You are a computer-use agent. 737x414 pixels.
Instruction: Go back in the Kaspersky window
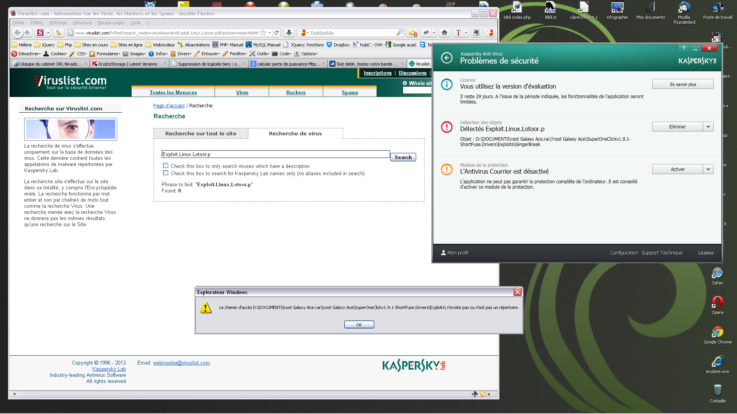[x=446, y=58]
